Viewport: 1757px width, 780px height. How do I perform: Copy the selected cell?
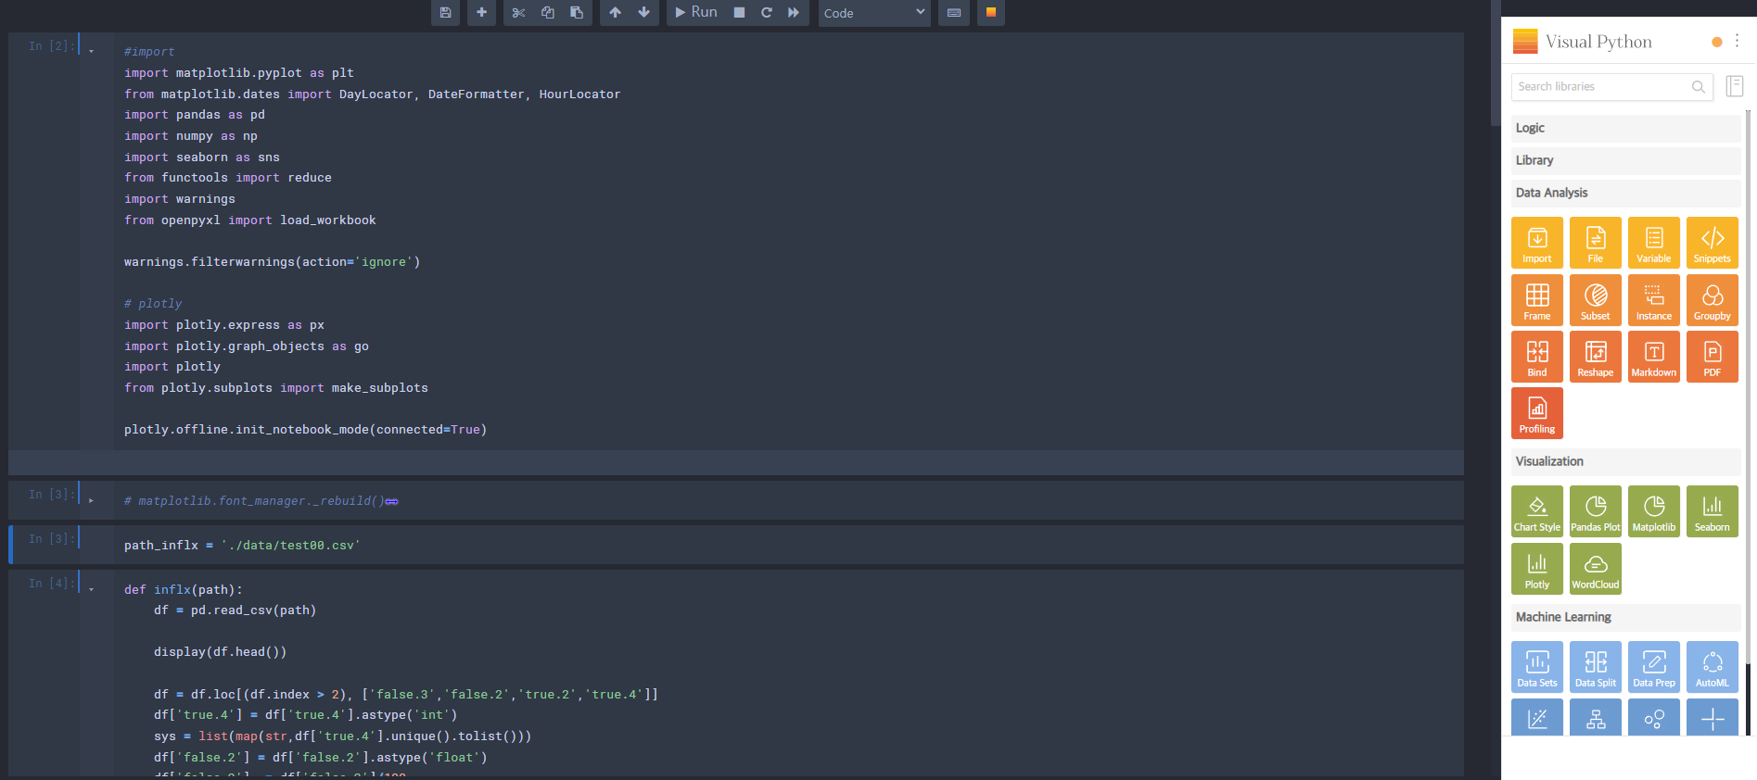[x=548, y=13]
